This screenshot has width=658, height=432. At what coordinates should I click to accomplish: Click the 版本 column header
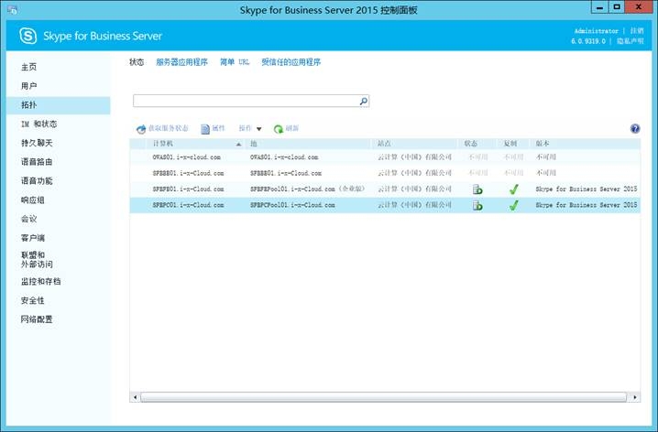[x=586, y=144]
